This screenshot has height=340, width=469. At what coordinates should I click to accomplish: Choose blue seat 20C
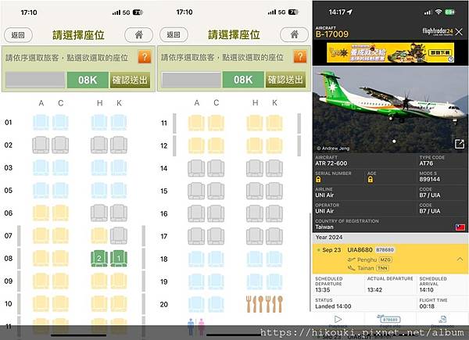click(x=216, y=304)
